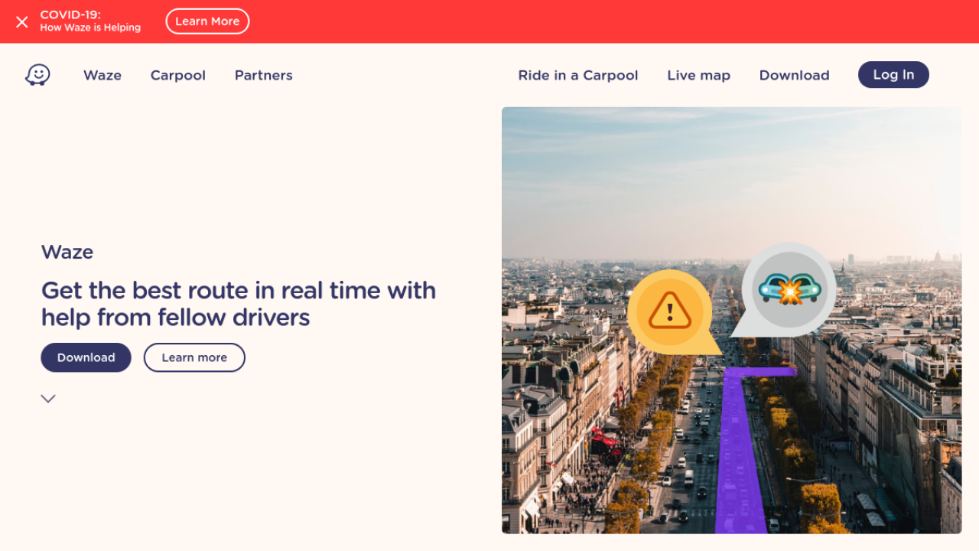Click the dark Download button under headline

coord(86,357)
